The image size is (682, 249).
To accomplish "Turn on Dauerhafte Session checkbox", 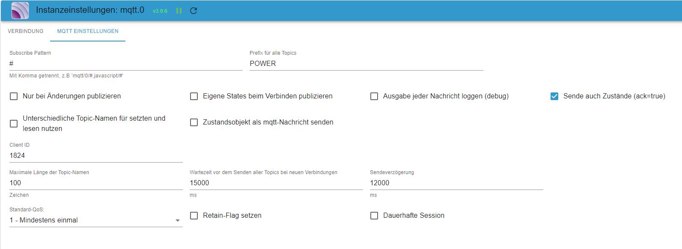I will 374,216.
